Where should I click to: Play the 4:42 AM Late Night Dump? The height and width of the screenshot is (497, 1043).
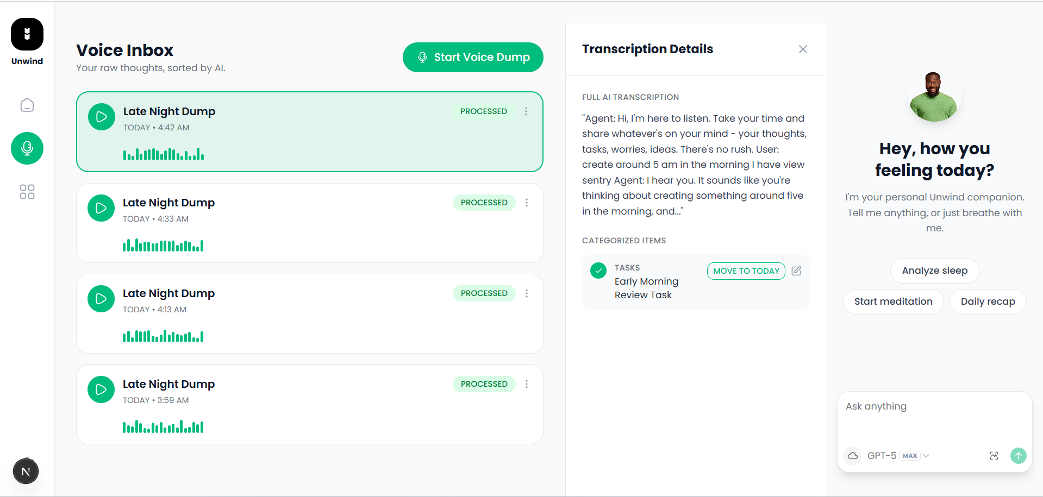click(102, 117)
